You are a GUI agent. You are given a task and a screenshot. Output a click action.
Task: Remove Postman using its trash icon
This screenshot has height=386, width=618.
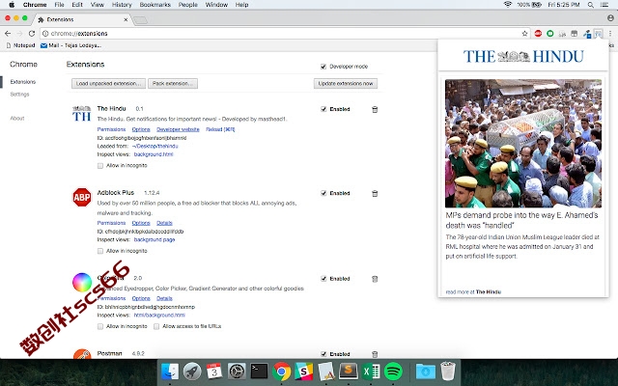click(375, 354)
